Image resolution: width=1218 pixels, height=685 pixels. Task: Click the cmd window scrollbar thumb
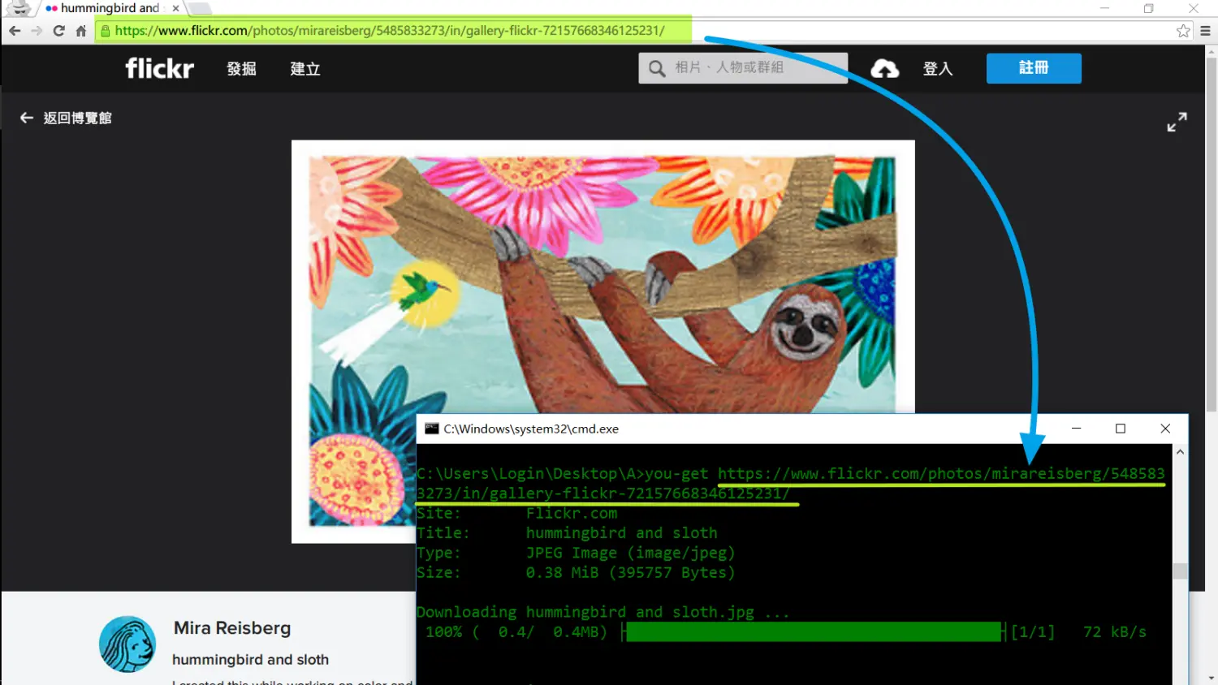pyautogui.click(x=1181, y=571)
